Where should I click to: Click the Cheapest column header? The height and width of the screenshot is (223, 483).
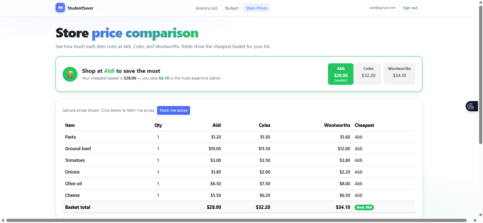point(364,125)
